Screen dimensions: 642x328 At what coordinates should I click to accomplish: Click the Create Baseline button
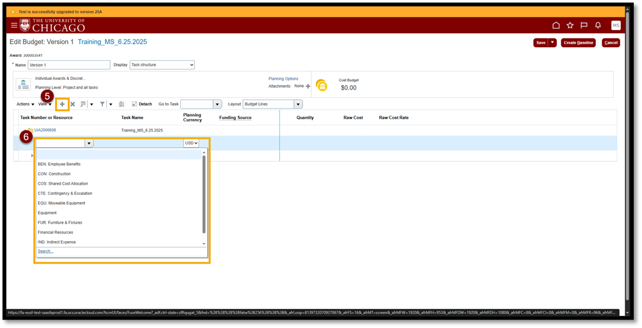[579, 43]
